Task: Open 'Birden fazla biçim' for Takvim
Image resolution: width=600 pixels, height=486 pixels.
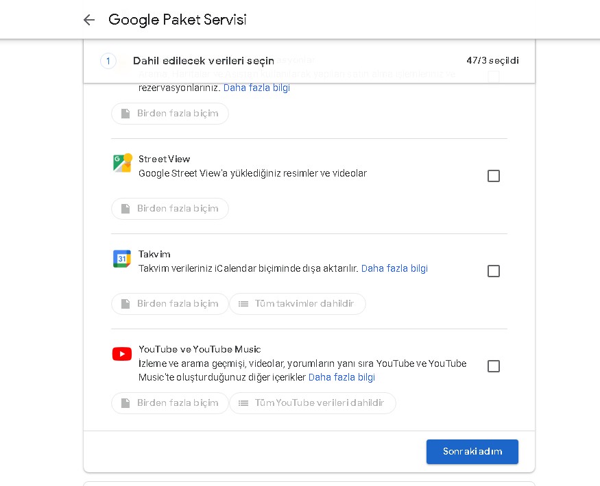Action: 169,304
